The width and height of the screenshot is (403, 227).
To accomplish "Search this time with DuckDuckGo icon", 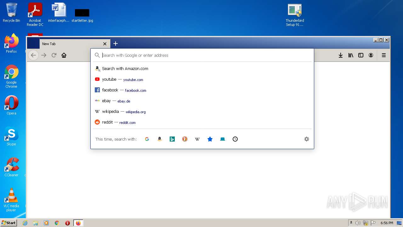I will (185, 139).
